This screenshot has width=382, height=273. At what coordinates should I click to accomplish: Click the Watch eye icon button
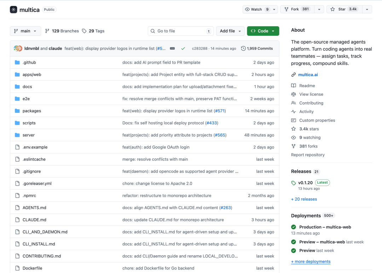tap(247, 9)
